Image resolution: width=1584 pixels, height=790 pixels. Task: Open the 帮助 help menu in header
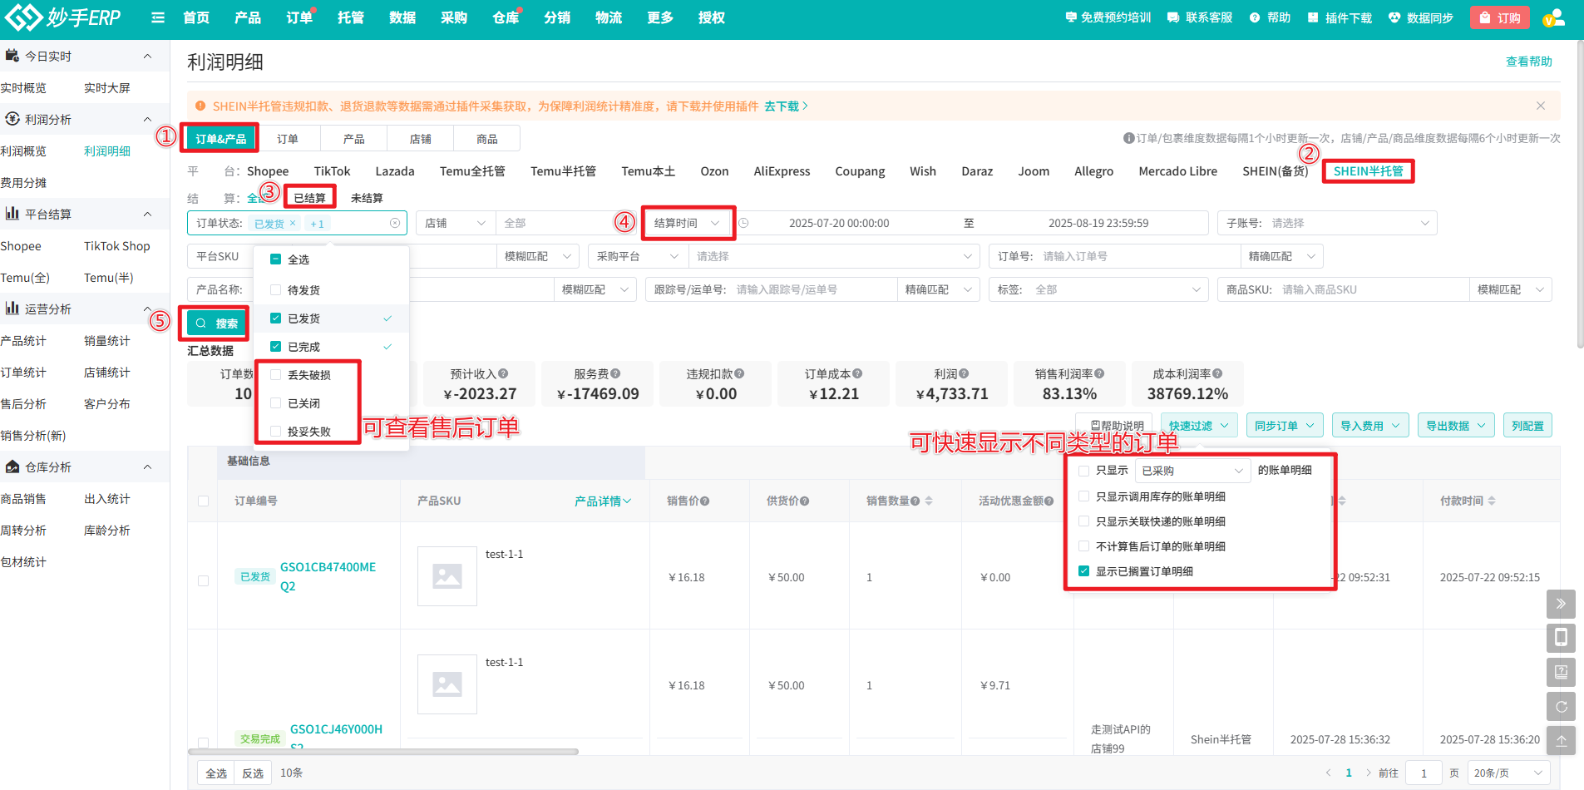pyautogui.click(x=1270, y=17)
